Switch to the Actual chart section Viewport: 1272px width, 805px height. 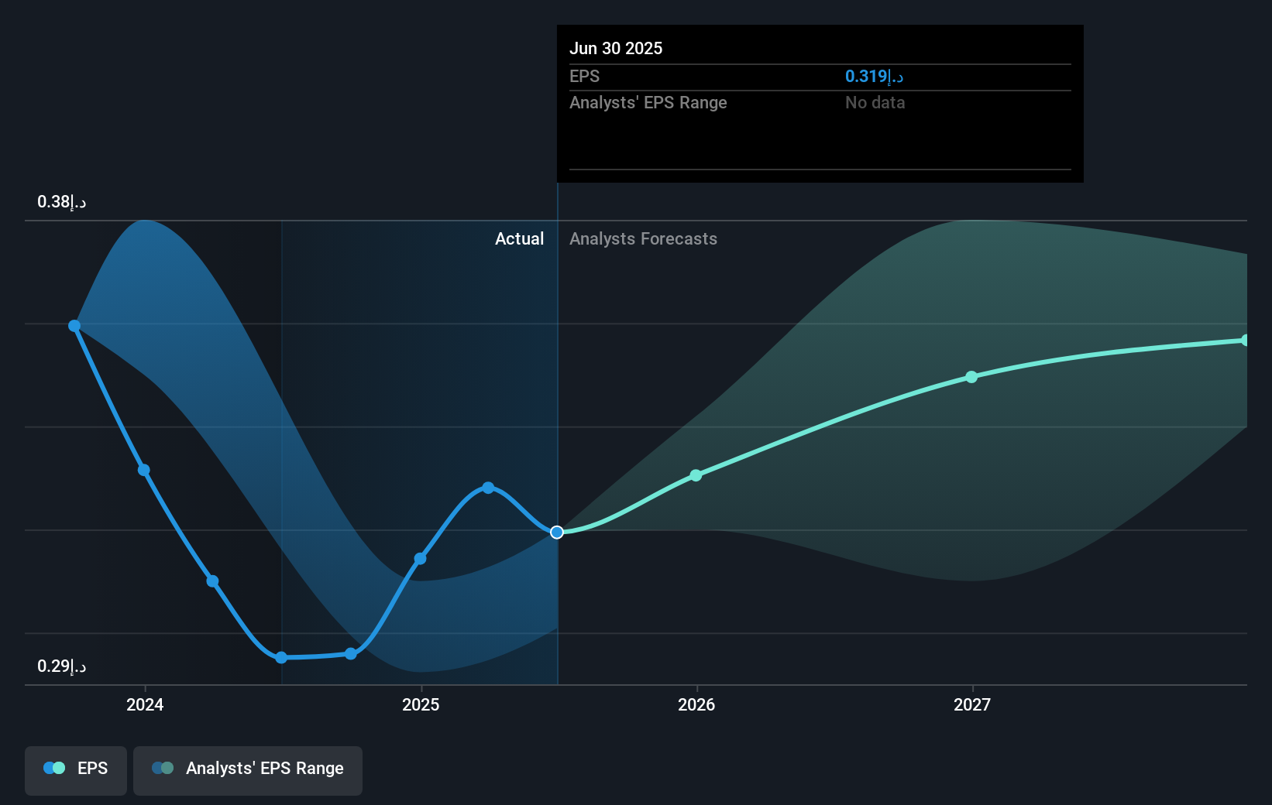[x=519, y=238]
